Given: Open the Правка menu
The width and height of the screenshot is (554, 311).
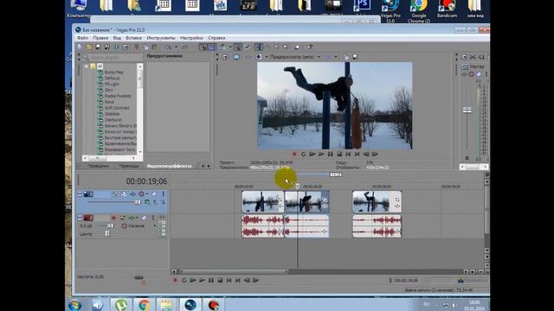Looking at the screenshot, I should click(100, 38).
